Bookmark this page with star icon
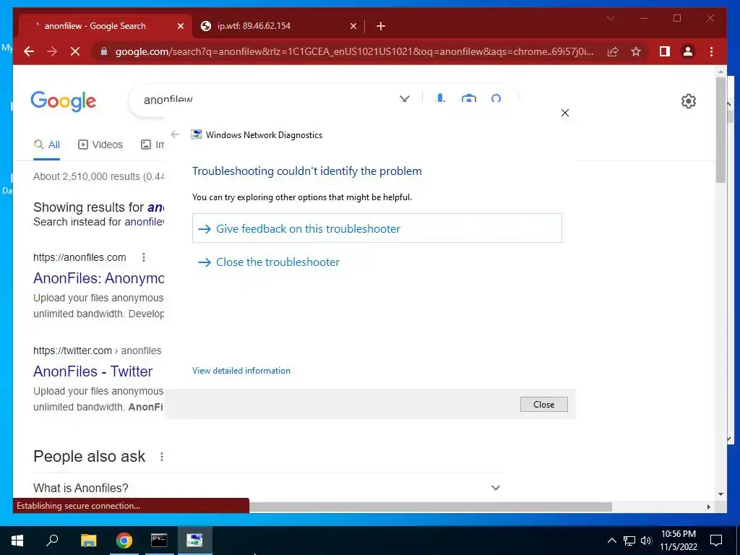 click(x=636, y=51)
